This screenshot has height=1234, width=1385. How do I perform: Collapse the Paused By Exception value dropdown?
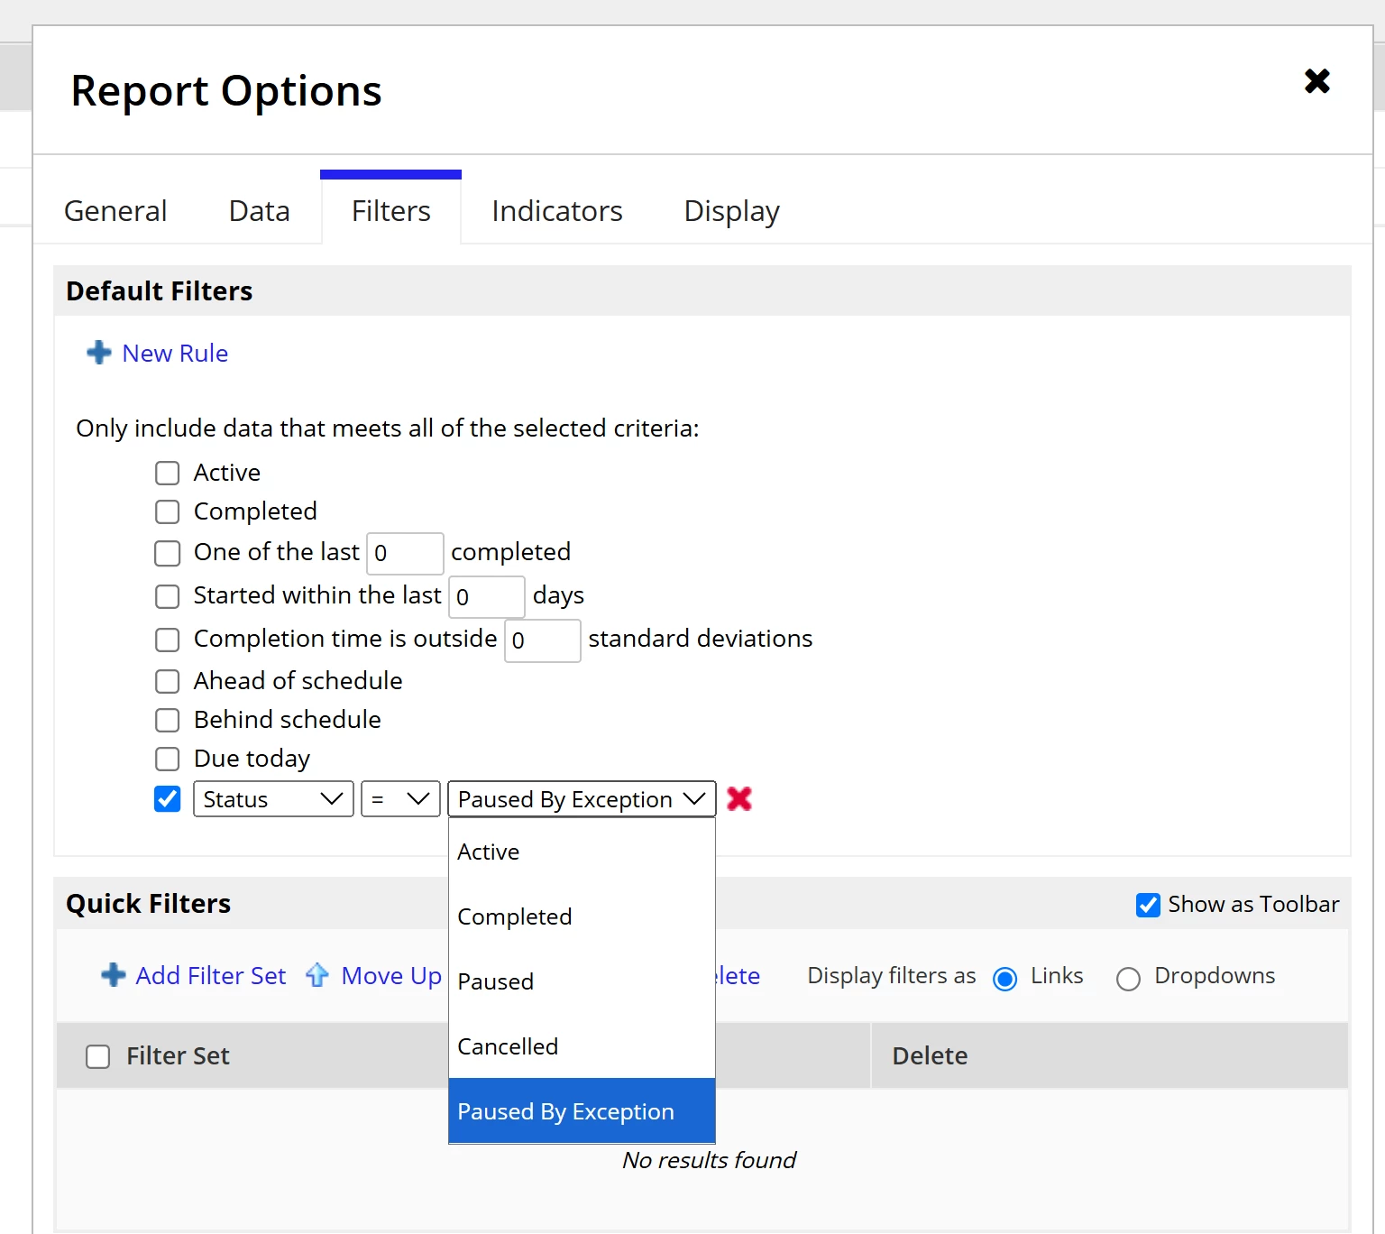click(x=582, y=799)
